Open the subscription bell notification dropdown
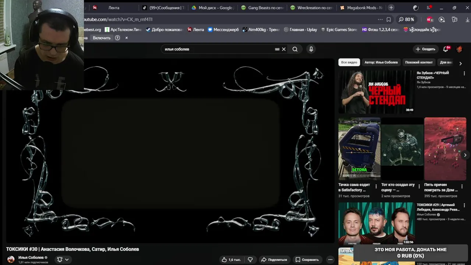471x265 pixels. click(63, 259)
